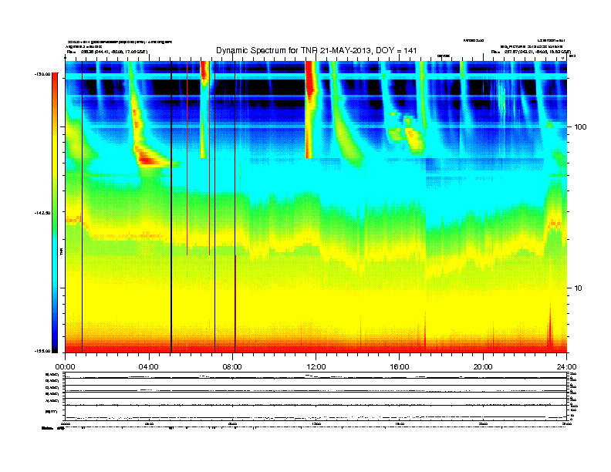Click the top-right "Re=" position readout above the plot
The height and width of the screenshot is (472, 611).
tap(531, 52)
